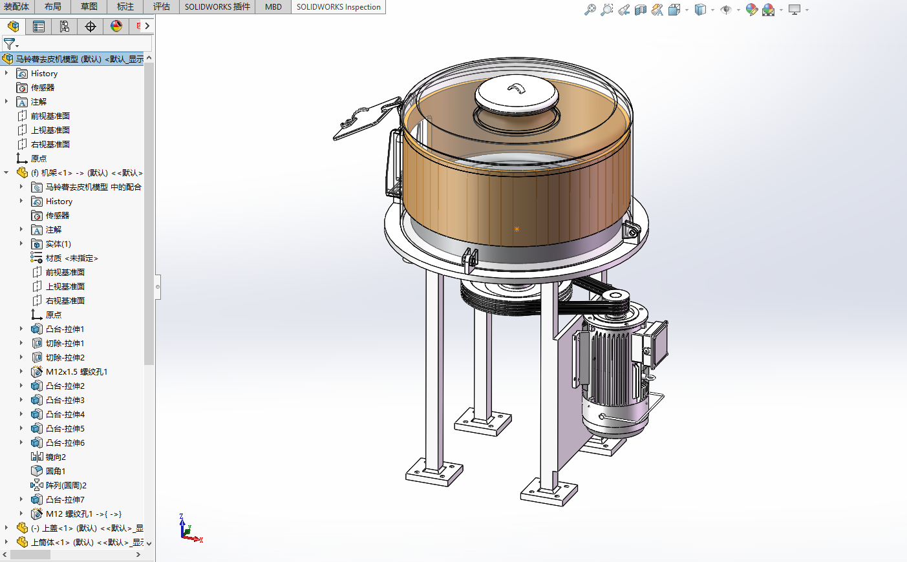907x562 pixels.
Task: Open the FeatureManager design tree tab
Action: 13,26
